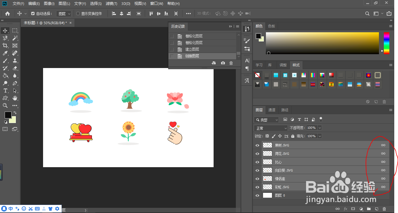
Task: Select the Magic Wand tool
Action: pyautogui.click(x=15, y=38)
